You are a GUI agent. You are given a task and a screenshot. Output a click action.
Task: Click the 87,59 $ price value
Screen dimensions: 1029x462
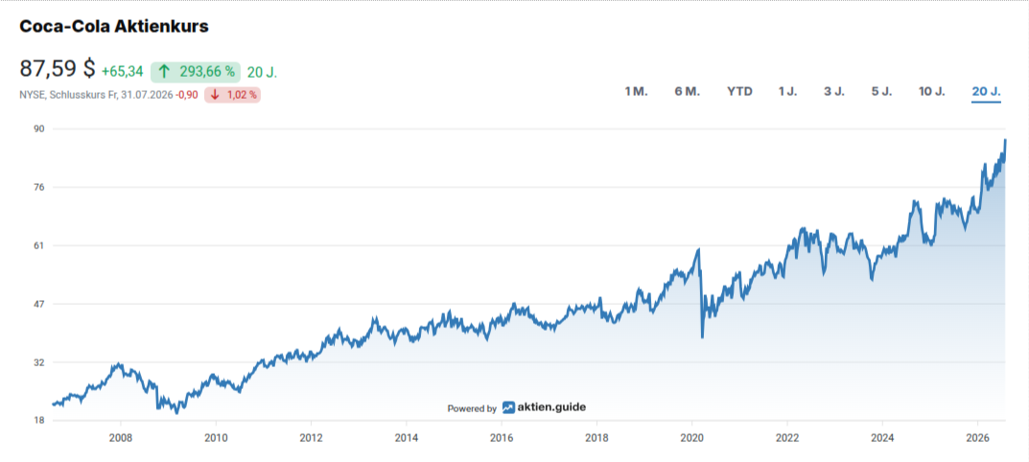58,68
